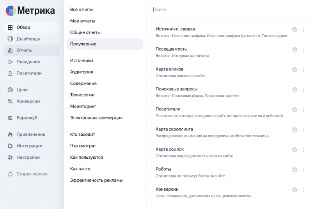Open Обзор via its grid icon
Screen dimensions: 312x209
(10, 27)
